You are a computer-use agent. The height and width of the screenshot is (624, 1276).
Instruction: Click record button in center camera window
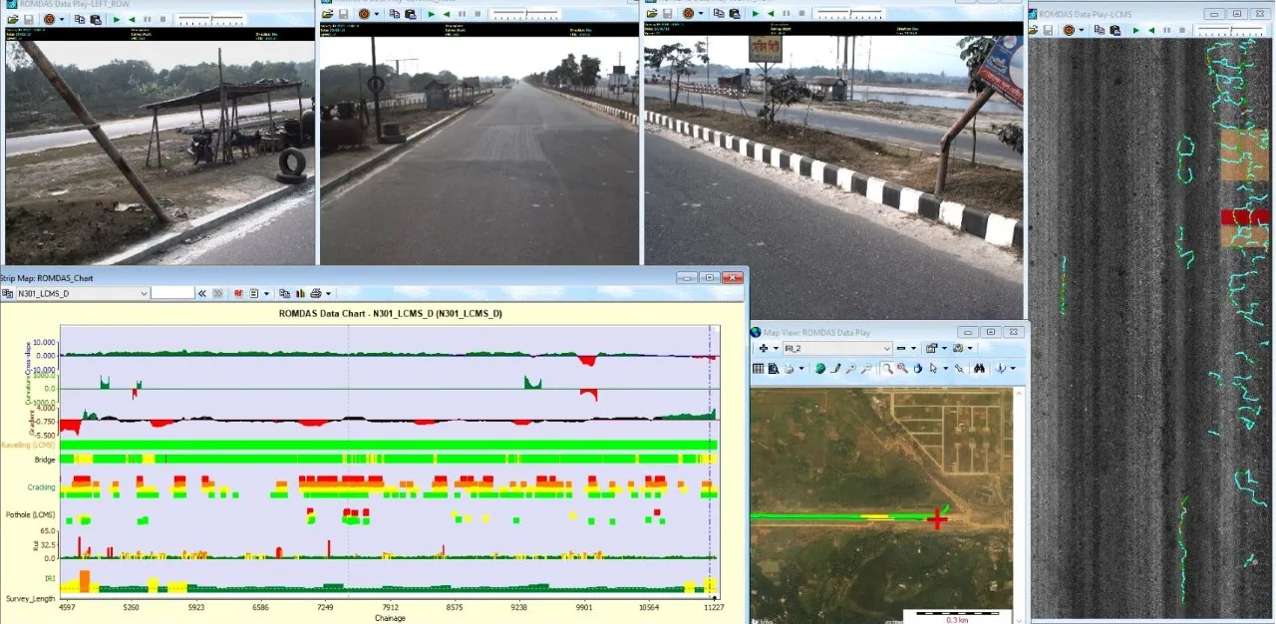[x=364, y=14]
